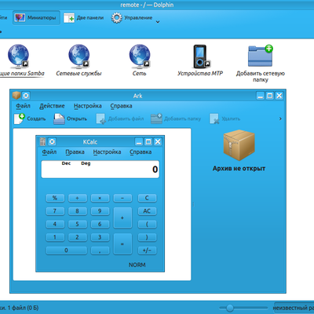Click tall plus key in KCalc
The image size is (314, 314).
click(122, 217)
